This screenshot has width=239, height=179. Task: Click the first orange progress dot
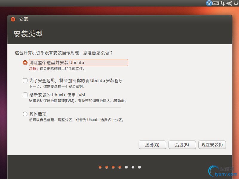(x=100, y=167)
